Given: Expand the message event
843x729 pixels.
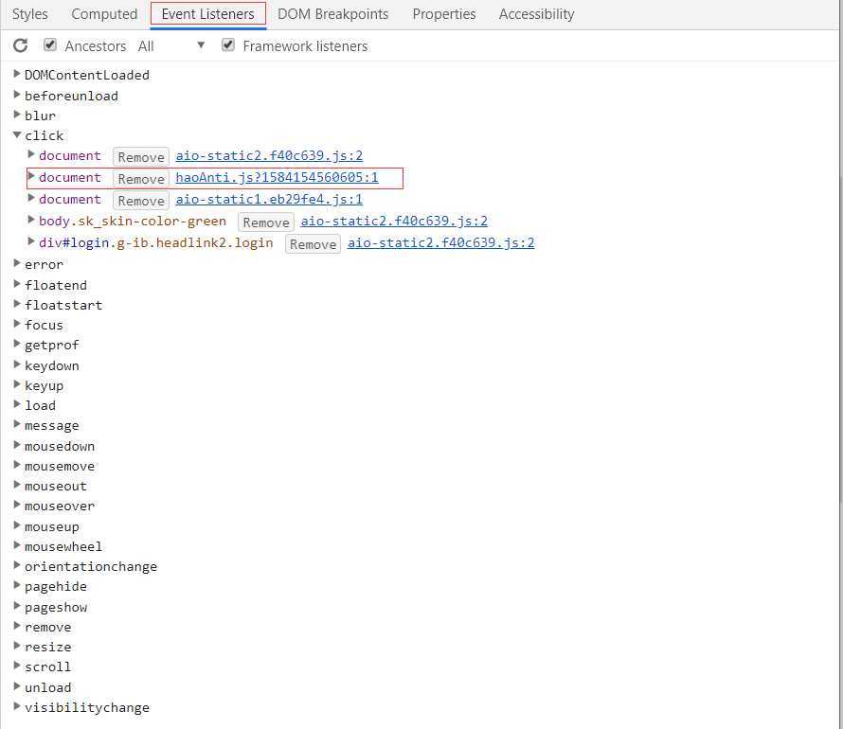Looking at the screenshot, I should click(x=17, y=424).
